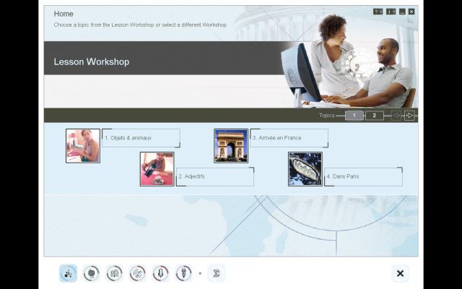Go to next topics page arrow
The height and width of the screenshot is (289, 462).
point(409,116)
